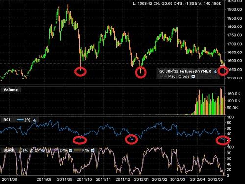Click the RSI period value (9)
Viewport: 245px width, 184px height.
point(27,120)
